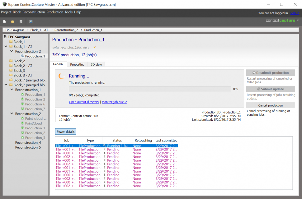Sort jobs by the Status column header
302x199 pixels.
117,140
